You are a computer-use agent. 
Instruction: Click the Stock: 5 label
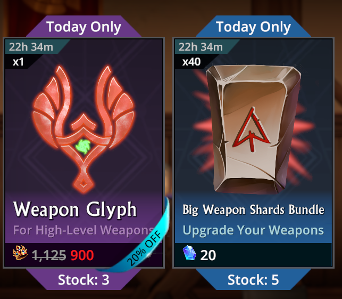[253, 280]
